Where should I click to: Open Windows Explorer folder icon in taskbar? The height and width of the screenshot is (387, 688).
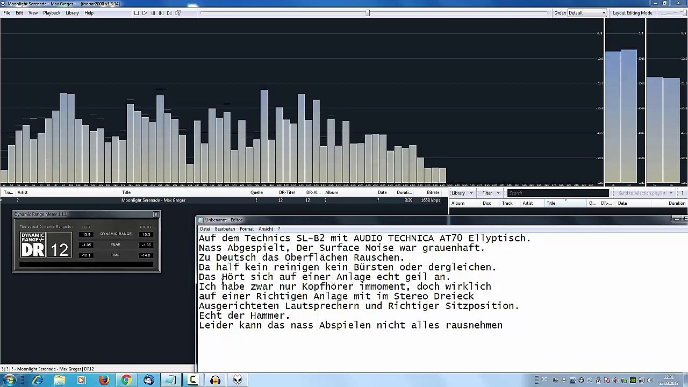60,381
